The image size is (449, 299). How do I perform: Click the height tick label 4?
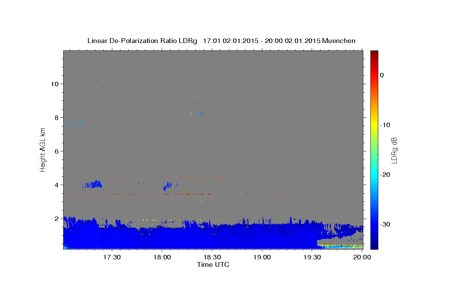[56, 185]
